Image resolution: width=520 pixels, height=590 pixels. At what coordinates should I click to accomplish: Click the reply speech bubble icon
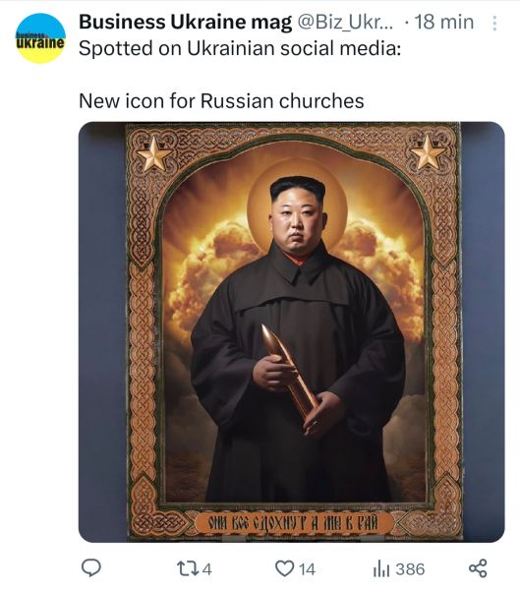(x=91, y=567)
